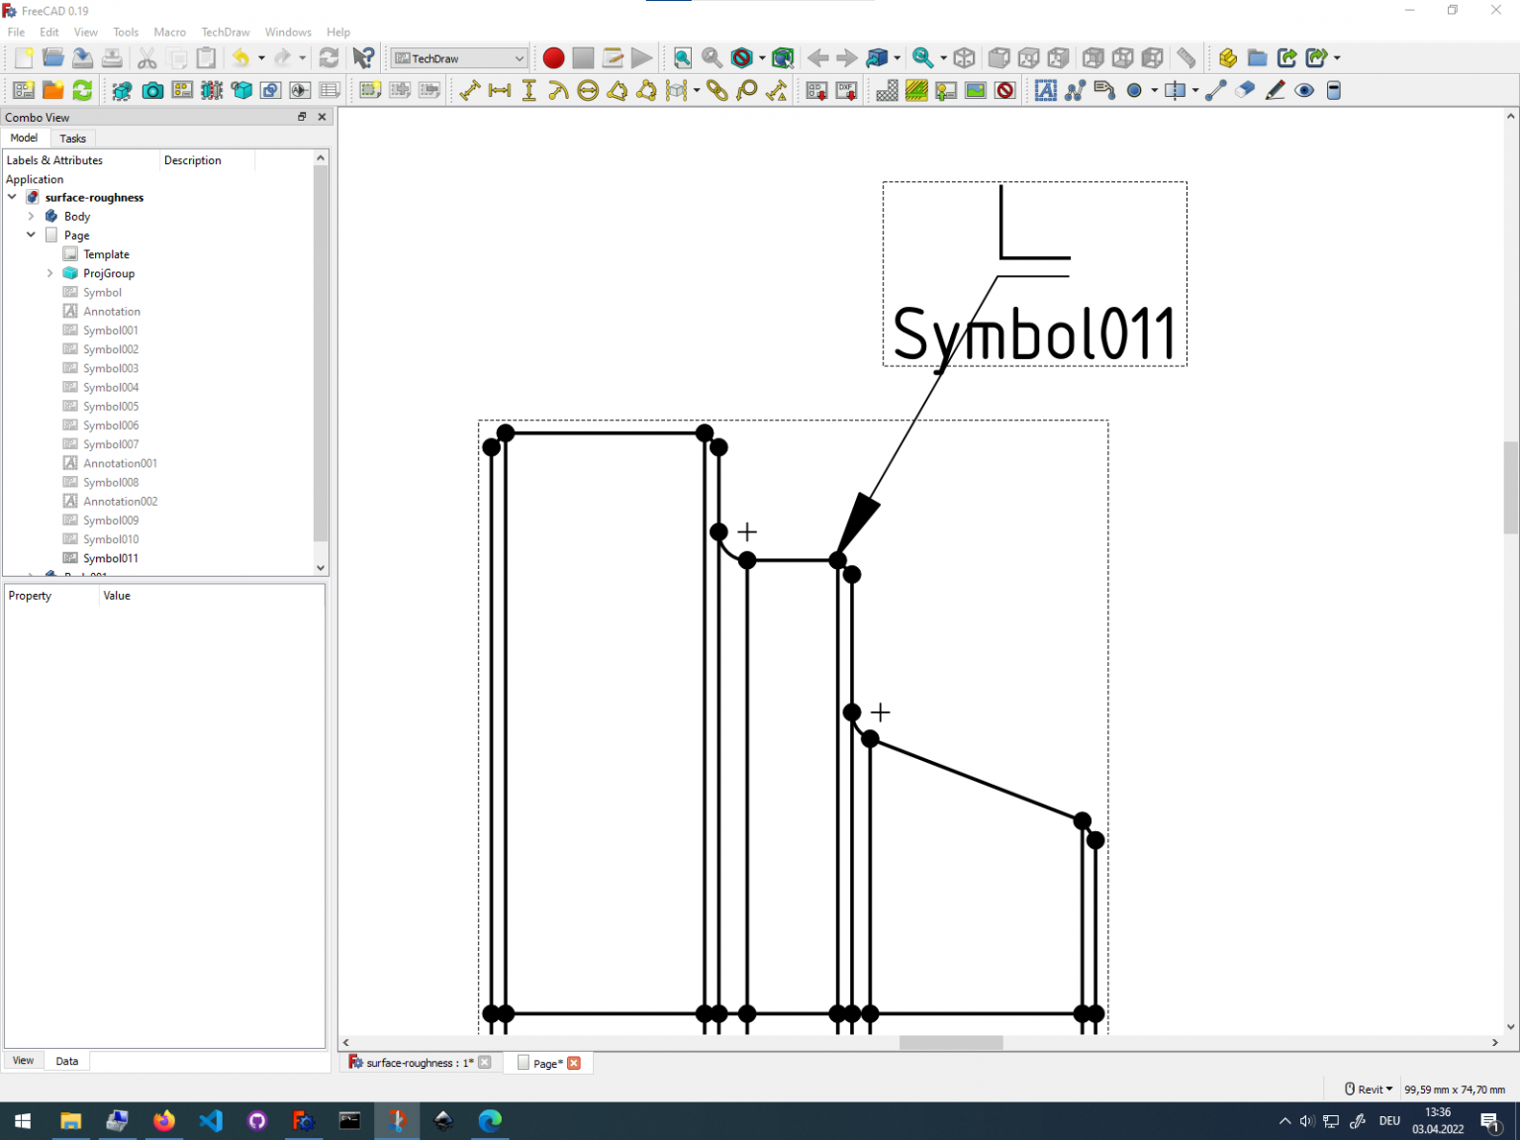This screenshot has height=1140, width=1520.
Task: Switch to the Data tab at bottom left
Action: (66, 1060)
